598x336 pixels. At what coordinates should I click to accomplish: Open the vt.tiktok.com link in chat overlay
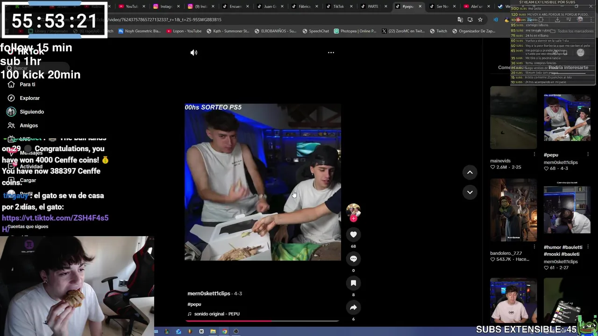point(55,223)
